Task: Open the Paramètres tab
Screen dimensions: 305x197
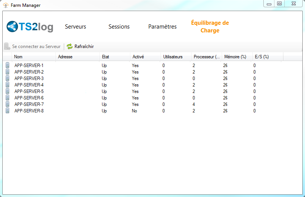Action: click(162, 27)
